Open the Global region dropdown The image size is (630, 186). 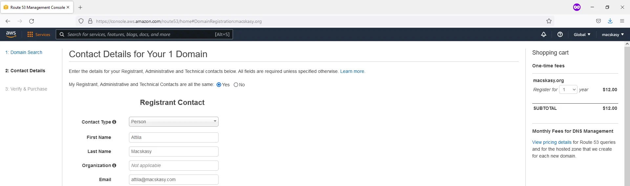[x=582, y=34]
